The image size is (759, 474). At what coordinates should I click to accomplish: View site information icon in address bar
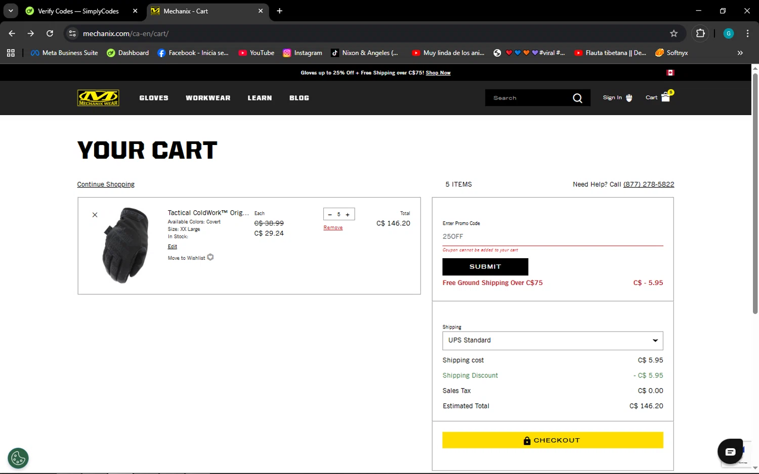72,33
